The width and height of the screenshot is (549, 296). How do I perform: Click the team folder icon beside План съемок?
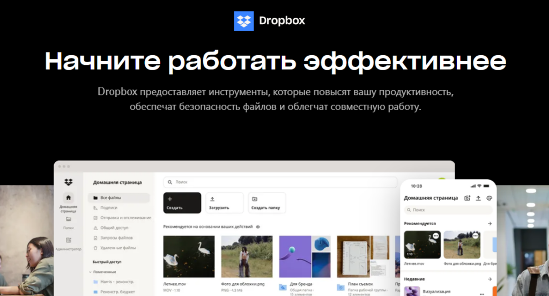(341, 287)
